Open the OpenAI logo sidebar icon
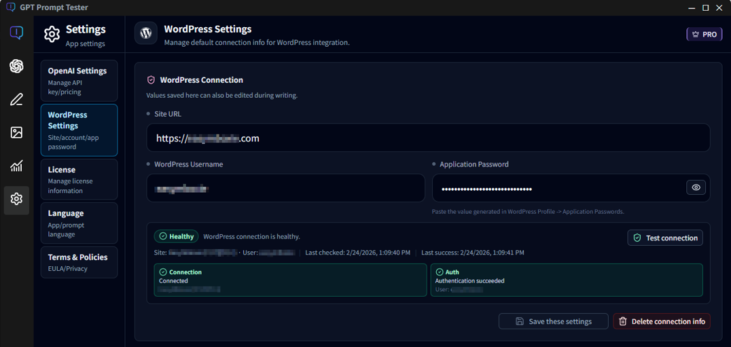Image resolution: width=731 pixels, height=347 pixels. click(16, 66)
